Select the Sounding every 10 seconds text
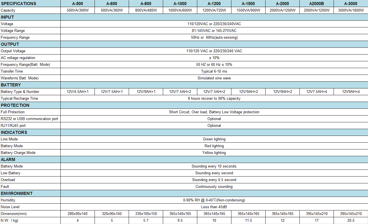 click(214, 166)
